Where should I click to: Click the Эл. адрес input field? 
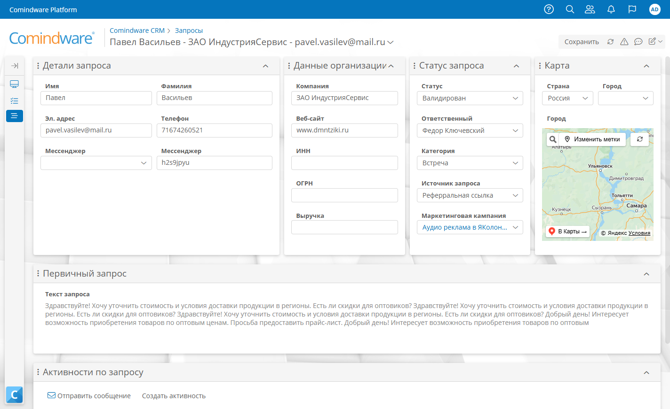coord(96,131)
